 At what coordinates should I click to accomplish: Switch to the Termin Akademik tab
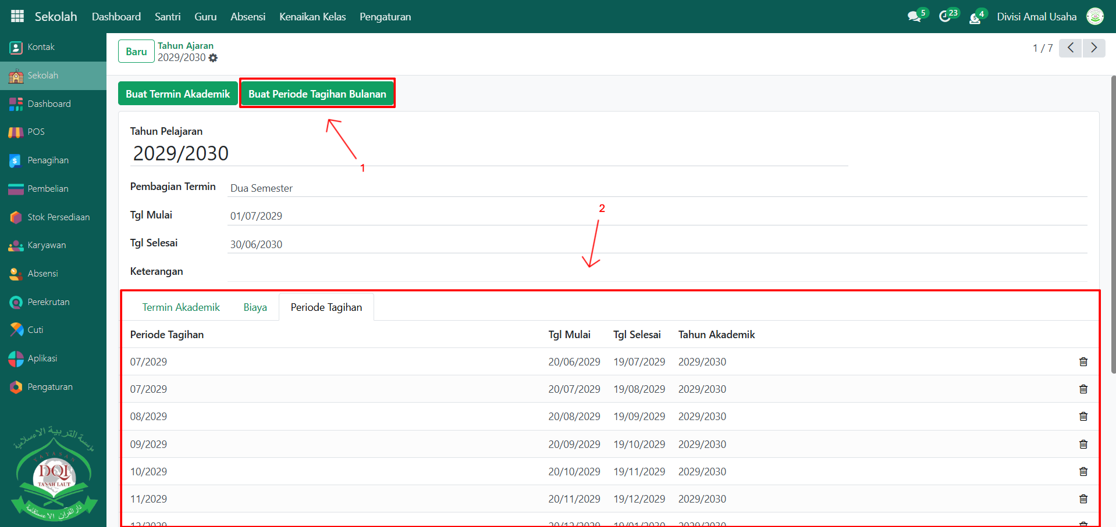(x=181, y=307)
